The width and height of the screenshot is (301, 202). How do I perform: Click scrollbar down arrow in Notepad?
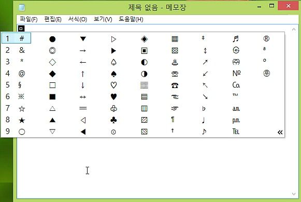pyautogui.click(x=294, y=194)
